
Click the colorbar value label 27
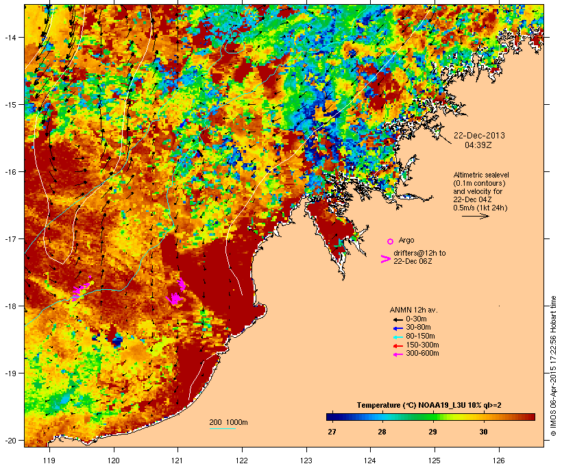332,432
